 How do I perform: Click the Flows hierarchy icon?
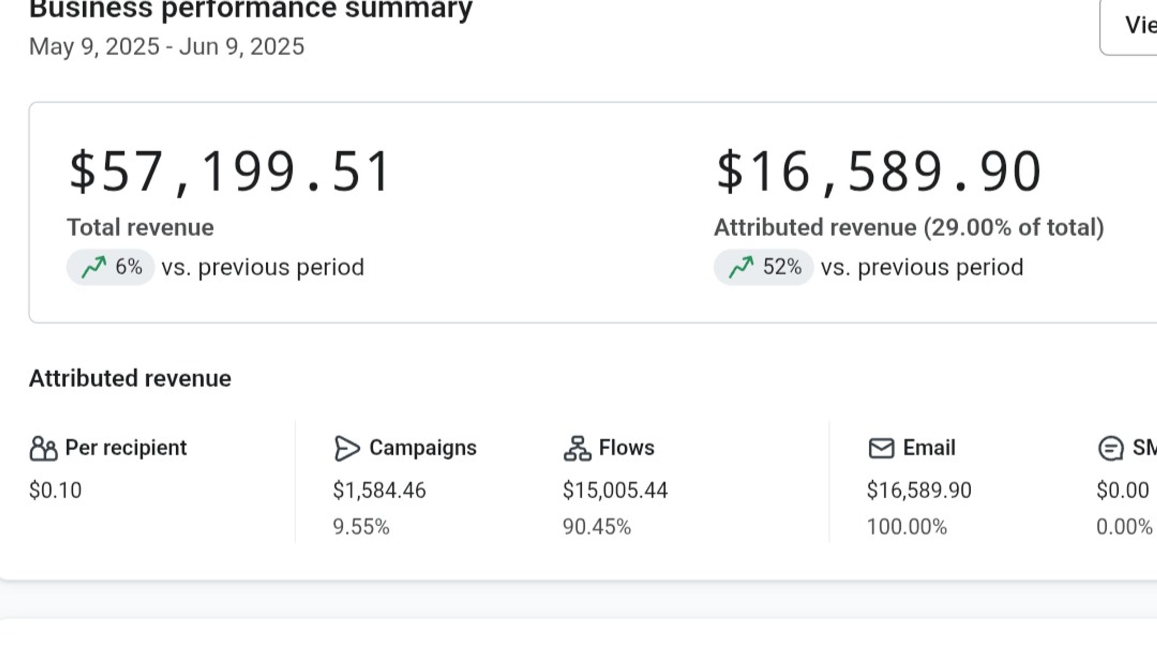click(x=577, y=449)
